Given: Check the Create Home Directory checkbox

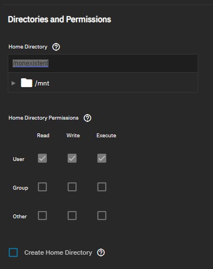Looking at the screenshot, I should (13, 252).
